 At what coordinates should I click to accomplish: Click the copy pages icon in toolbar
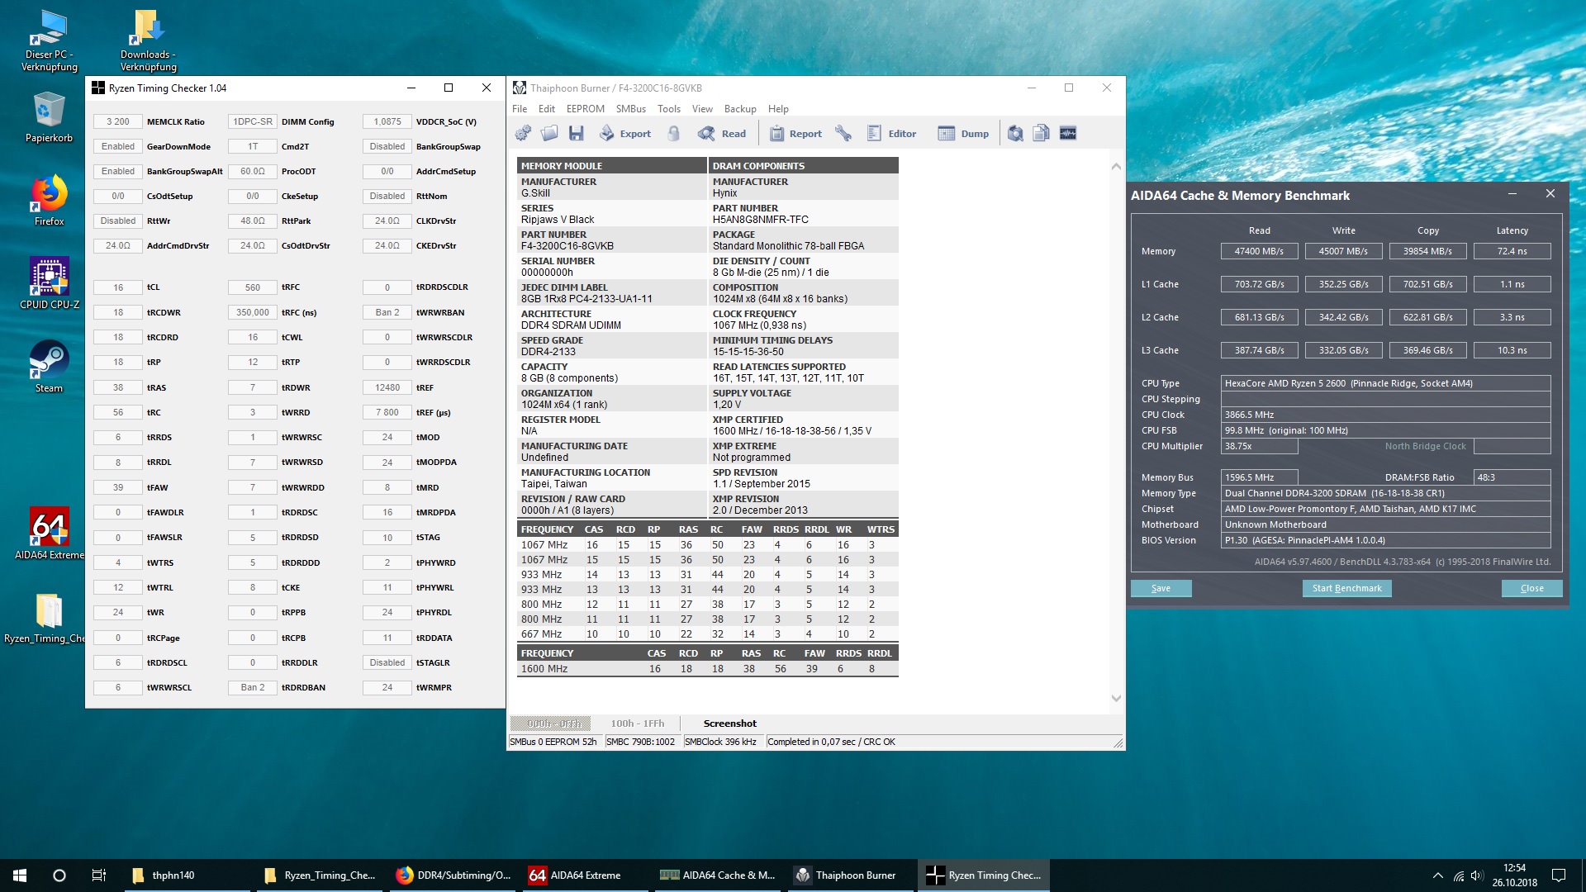click(1042, 133)
